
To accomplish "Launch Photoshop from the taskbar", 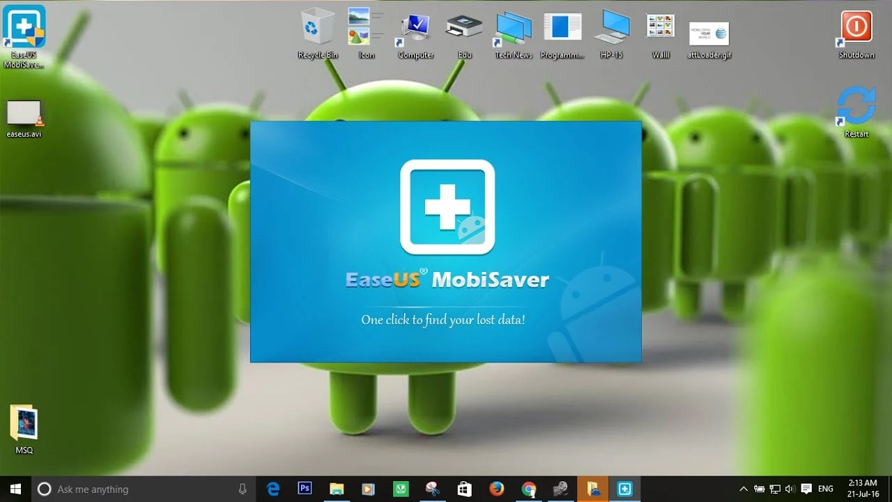I will pyautogui.click(x=305, y=489).
